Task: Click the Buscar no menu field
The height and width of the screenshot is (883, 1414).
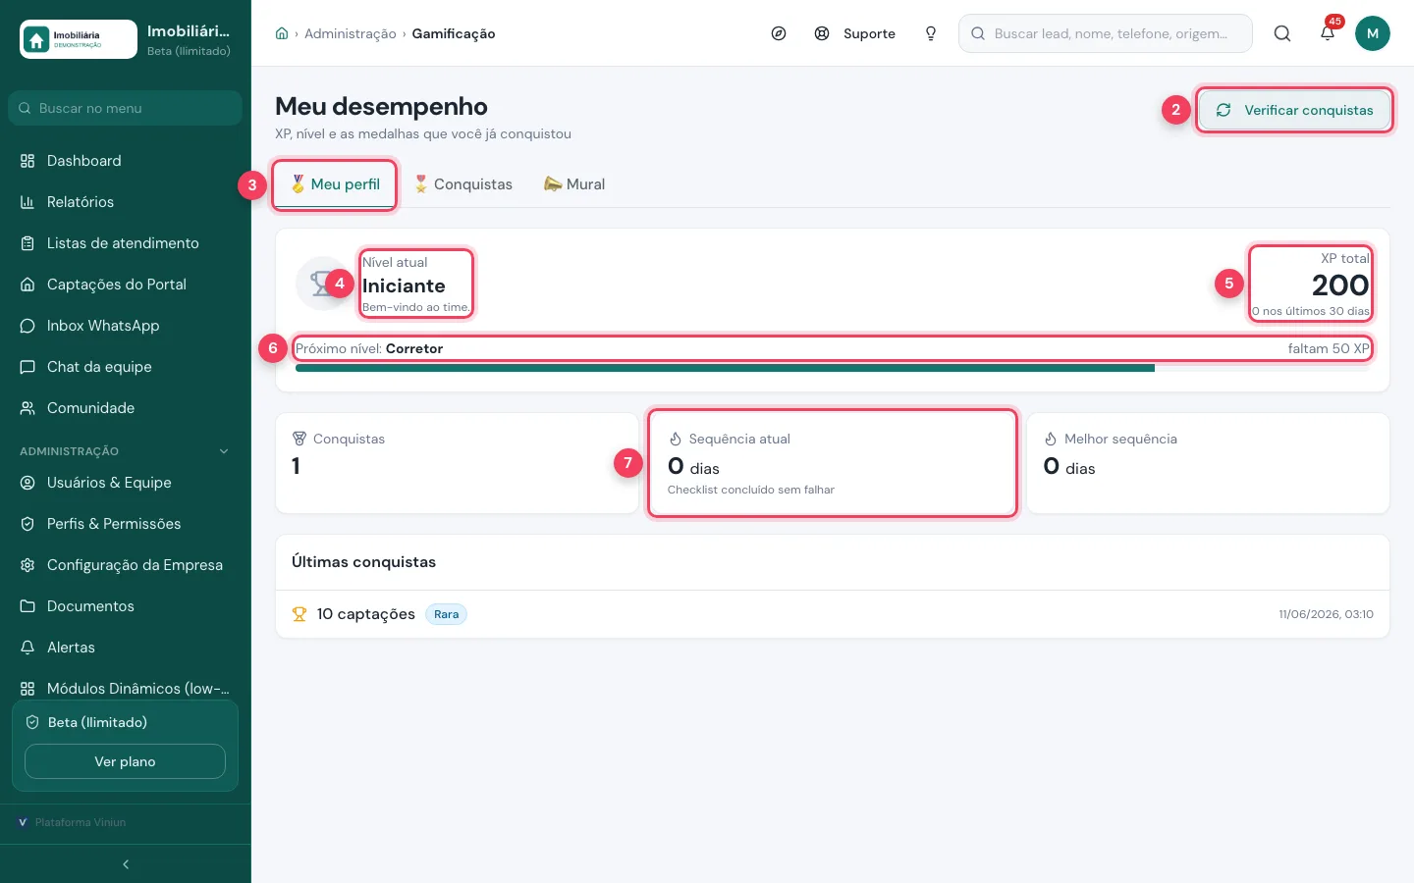Action: click(125, 108)
